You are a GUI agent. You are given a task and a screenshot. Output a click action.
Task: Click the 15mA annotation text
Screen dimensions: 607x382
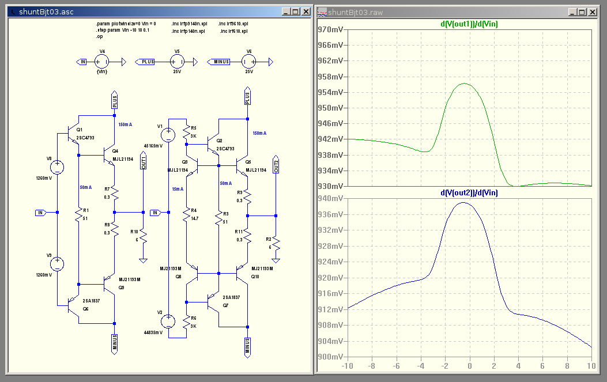pyautogui.click(x=178, y=189)
